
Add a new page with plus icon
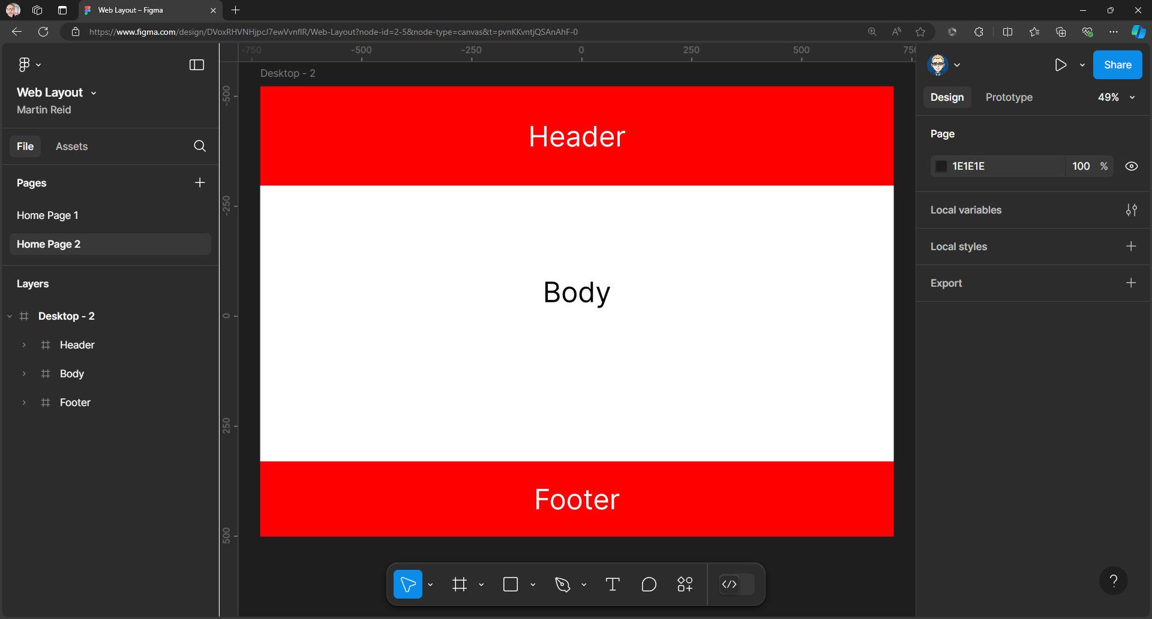(200, 182)
